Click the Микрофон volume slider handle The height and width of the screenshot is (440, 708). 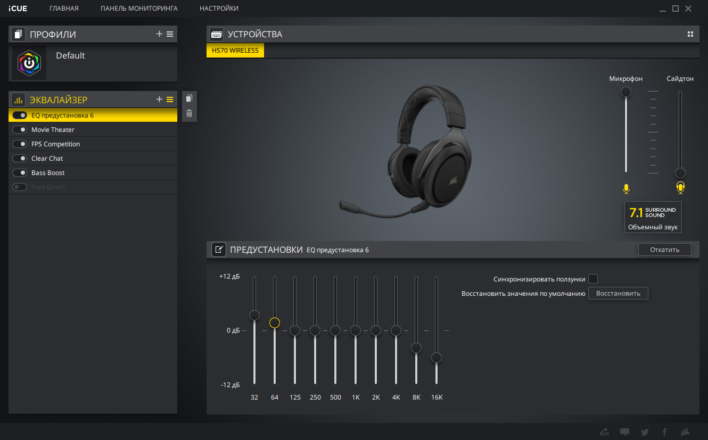click(x=626, y=92)
